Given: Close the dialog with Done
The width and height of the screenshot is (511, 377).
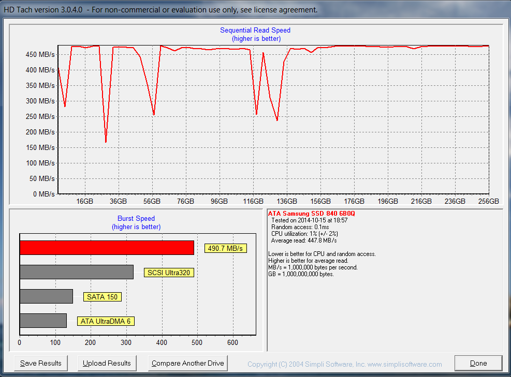Looking at the screenshot, I should [478, 363].
